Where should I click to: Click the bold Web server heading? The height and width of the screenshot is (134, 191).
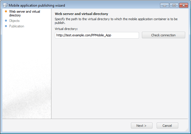81,14
